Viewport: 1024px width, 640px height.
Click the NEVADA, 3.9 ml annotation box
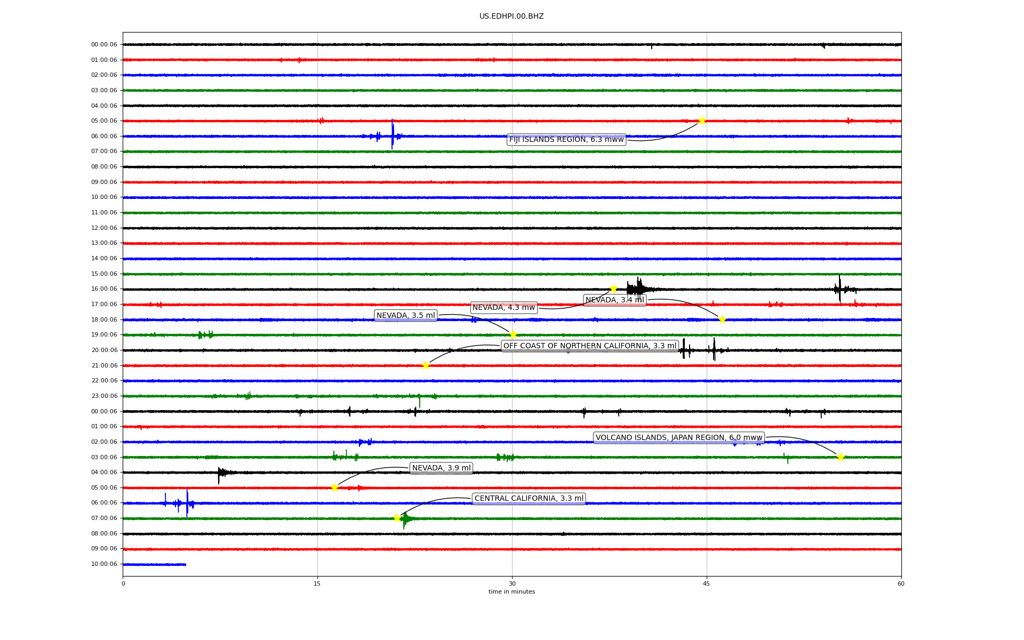click(441, 468)
